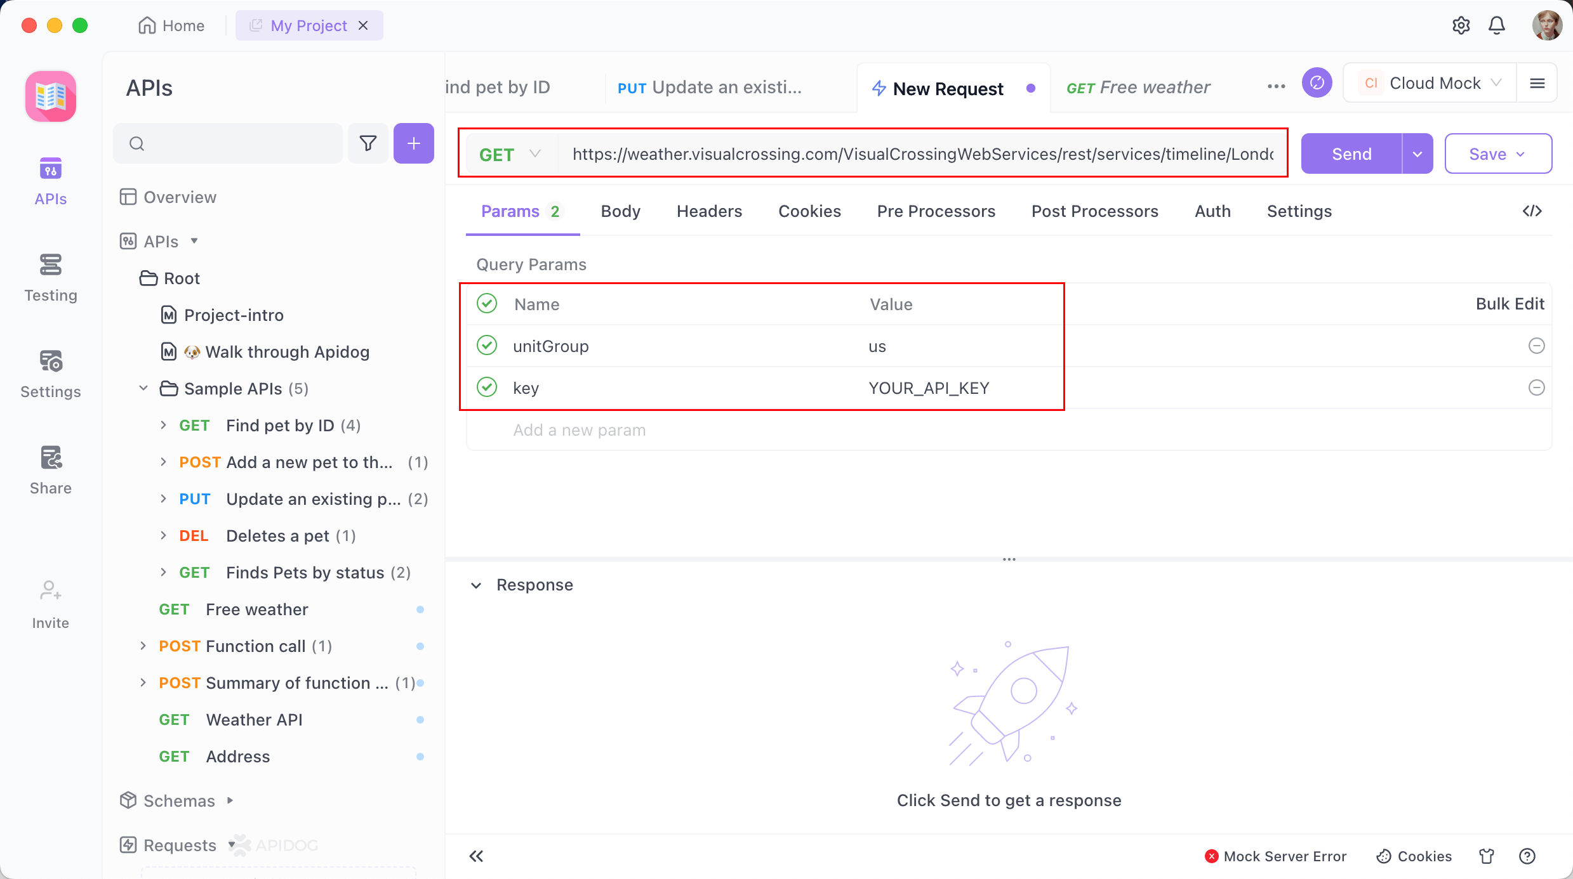
Task: Open the Cloud Mock environment dropdown
Action: pyautogui.click(x=1430, y=83)
